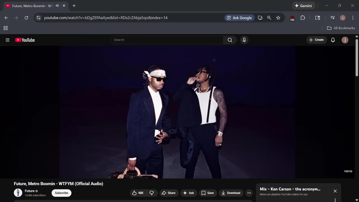This screenshot has width=359, height=202.
Task: Open Gemini in Chrome
Action: pos(304,6)
